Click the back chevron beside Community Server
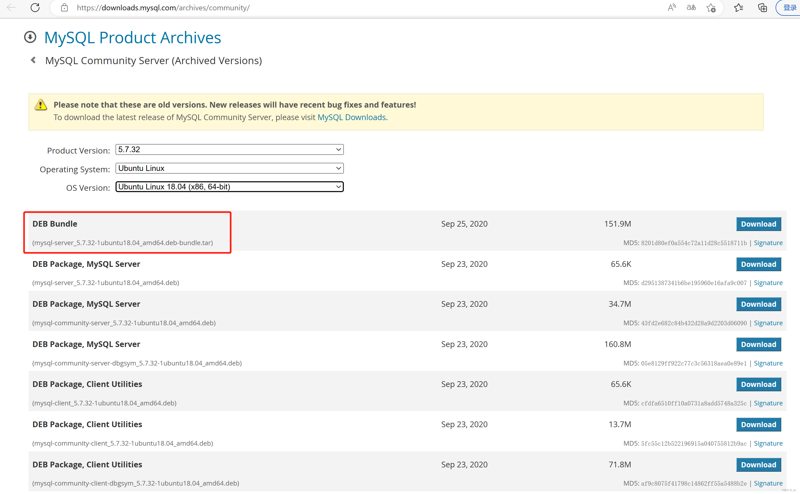This screenshot has width=800, height=494. pos(33,60)
